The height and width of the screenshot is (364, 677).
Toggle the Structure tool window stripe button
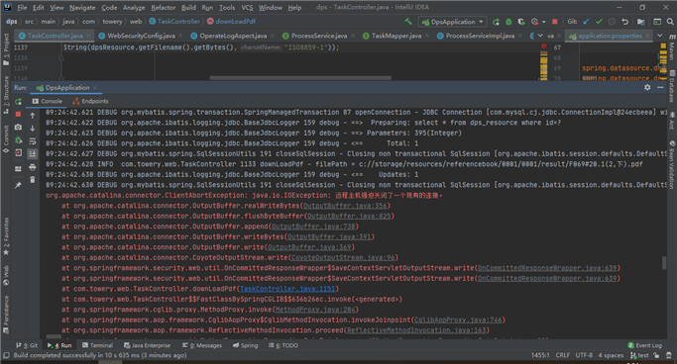tap(6, 95)
